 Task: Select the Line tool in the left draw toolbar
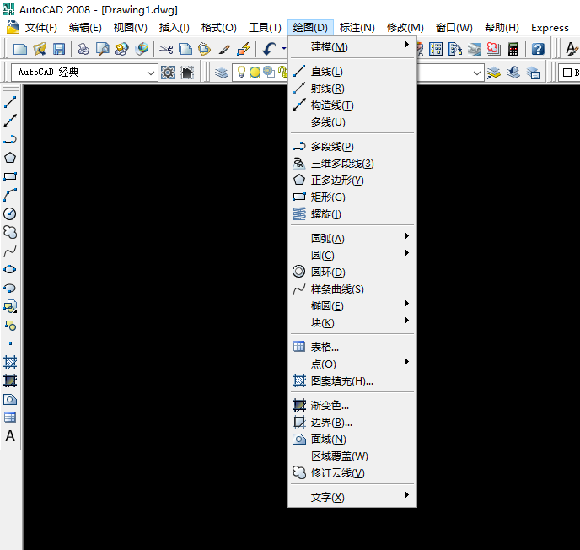click(x=10, y=102)
